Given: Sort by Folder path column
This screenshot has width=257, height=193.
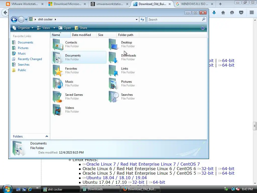Looking at the screenshot, I should 128,35.
